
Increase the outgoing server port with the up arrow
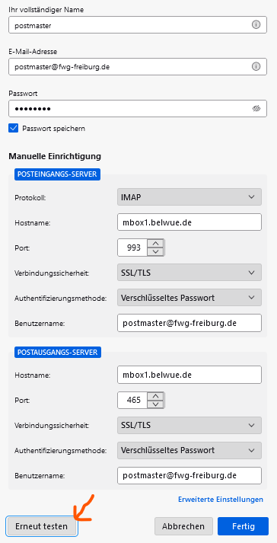(x=156, y=396)
